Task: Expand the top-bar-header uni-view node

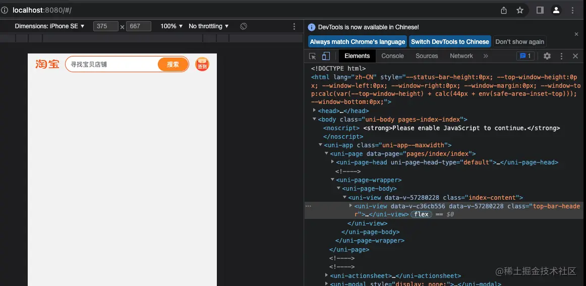Action: coord(350,206)
